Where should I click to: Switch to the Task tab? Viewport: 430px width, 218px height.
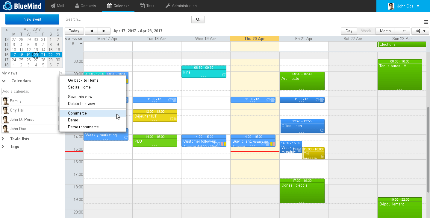coord(147,6)
